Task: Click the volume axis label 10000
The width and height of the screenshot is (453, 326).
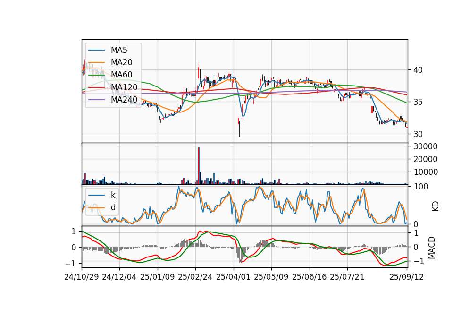Action: coord(426,172)
